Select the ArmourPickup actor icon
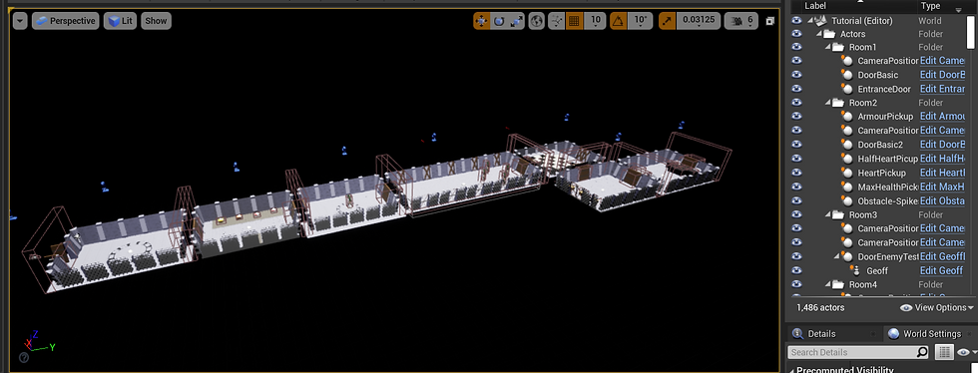The width and height of the screenshot is (978, 373). click(846, 117)
